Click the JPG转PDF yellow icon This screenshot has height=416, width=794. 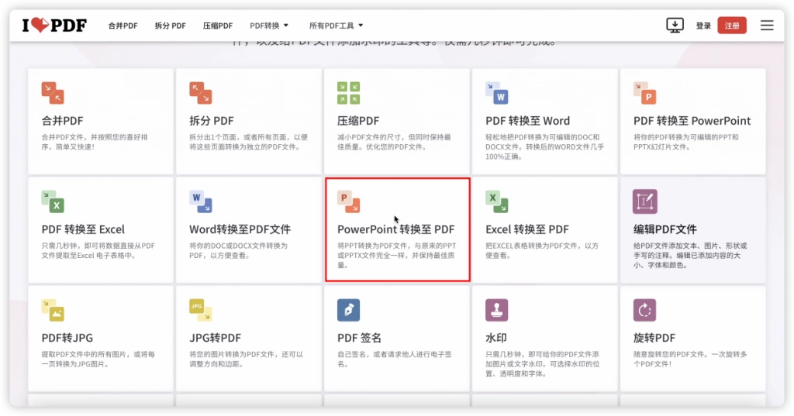coord(201,310)
